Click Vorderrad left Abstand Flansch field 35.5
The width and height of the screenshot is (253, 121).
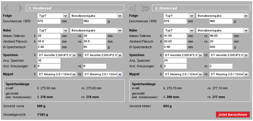pos(49,41)
